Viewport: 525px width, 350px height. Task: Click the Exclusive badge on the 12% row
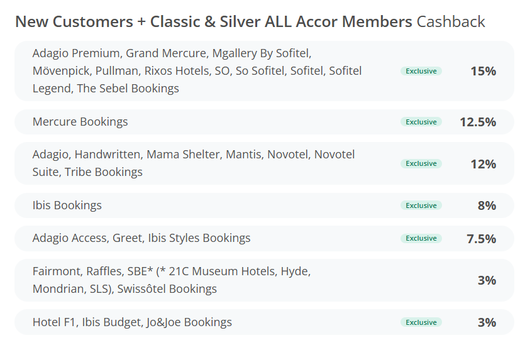(421, 163)
